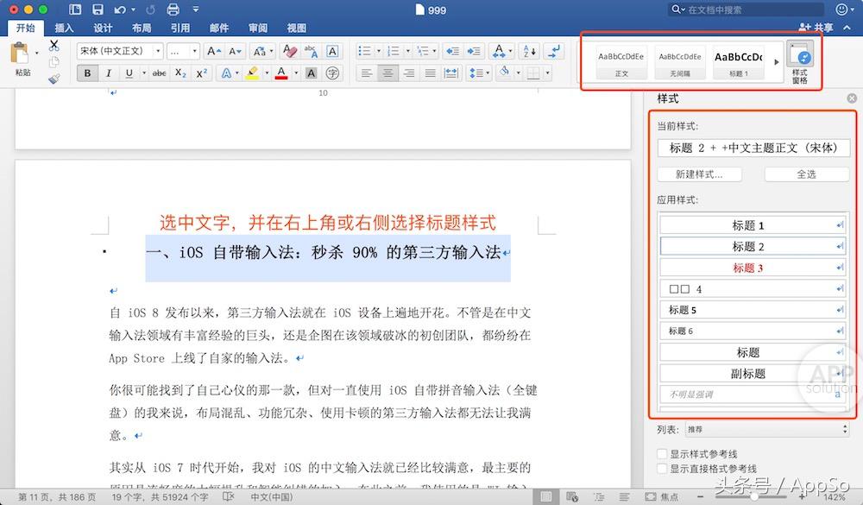863x505 pixels.
Task: Show paragraph marks with the pilcrow arrow icon
Action: coord(554,51)
